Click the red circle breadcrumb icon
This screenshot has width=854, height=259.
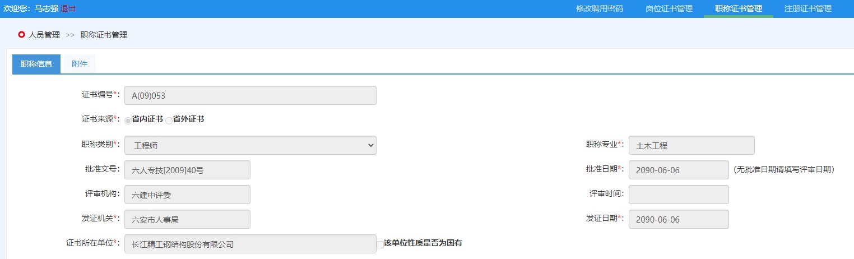coord(21,35)
